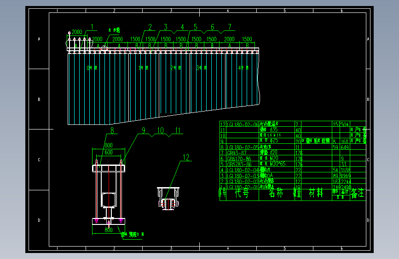
Task: Select the '材料' column header
Action: pyautogui.click(x=316, y=193)
